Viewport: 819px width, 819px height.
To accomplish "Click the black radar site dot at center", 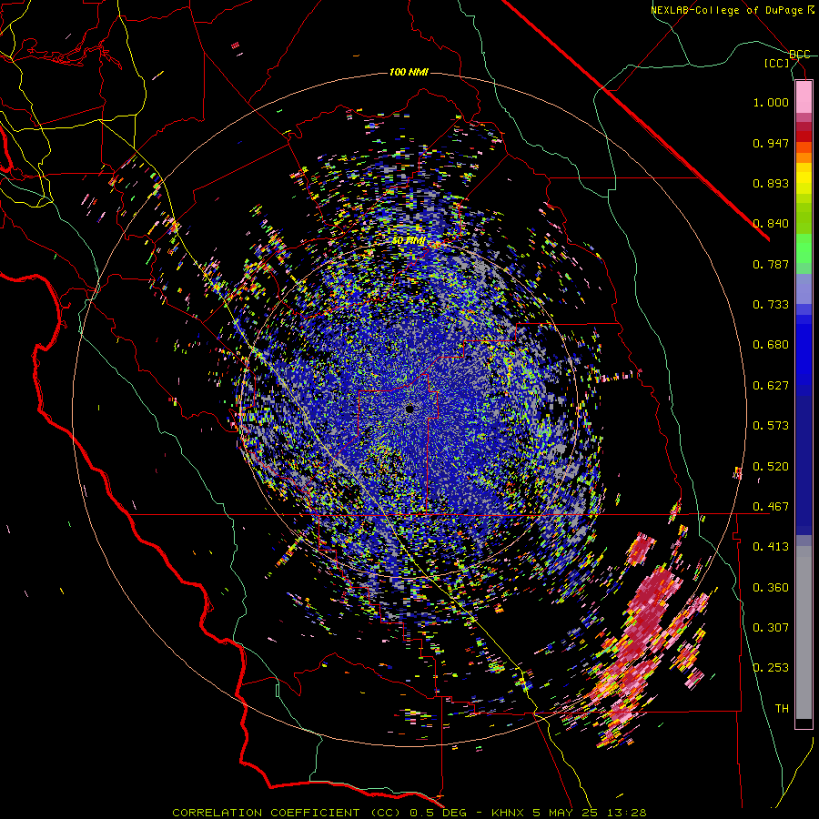I will 409,409.
